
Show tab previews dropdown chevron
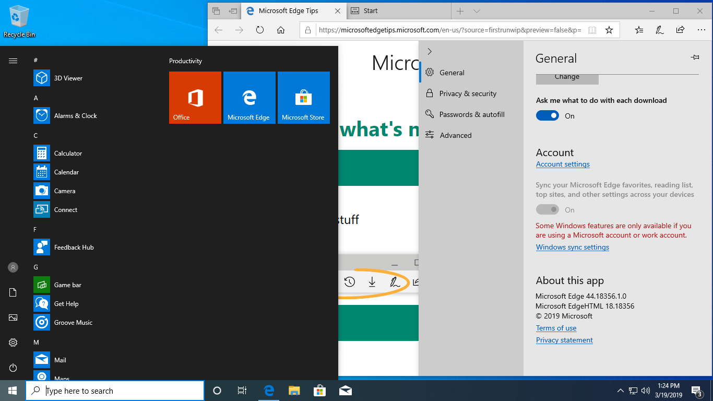(477, 11)
